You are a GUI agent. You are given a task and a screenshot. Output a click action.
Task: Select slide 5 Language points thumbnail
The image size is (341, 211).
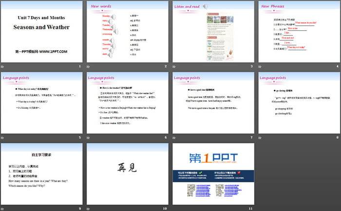pos(41,103)
